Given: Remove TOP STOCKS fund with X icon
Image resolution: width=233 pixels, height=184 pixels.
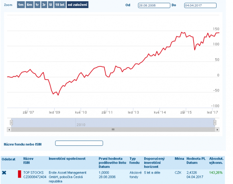Looking at the screenshot, I should (4, 173).
